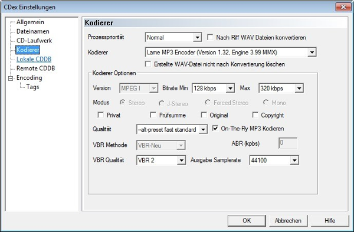Close the CDex Einstellungen window
This screenshot has width=354, height=232.
pyautogui.click(x=343, y=6)
